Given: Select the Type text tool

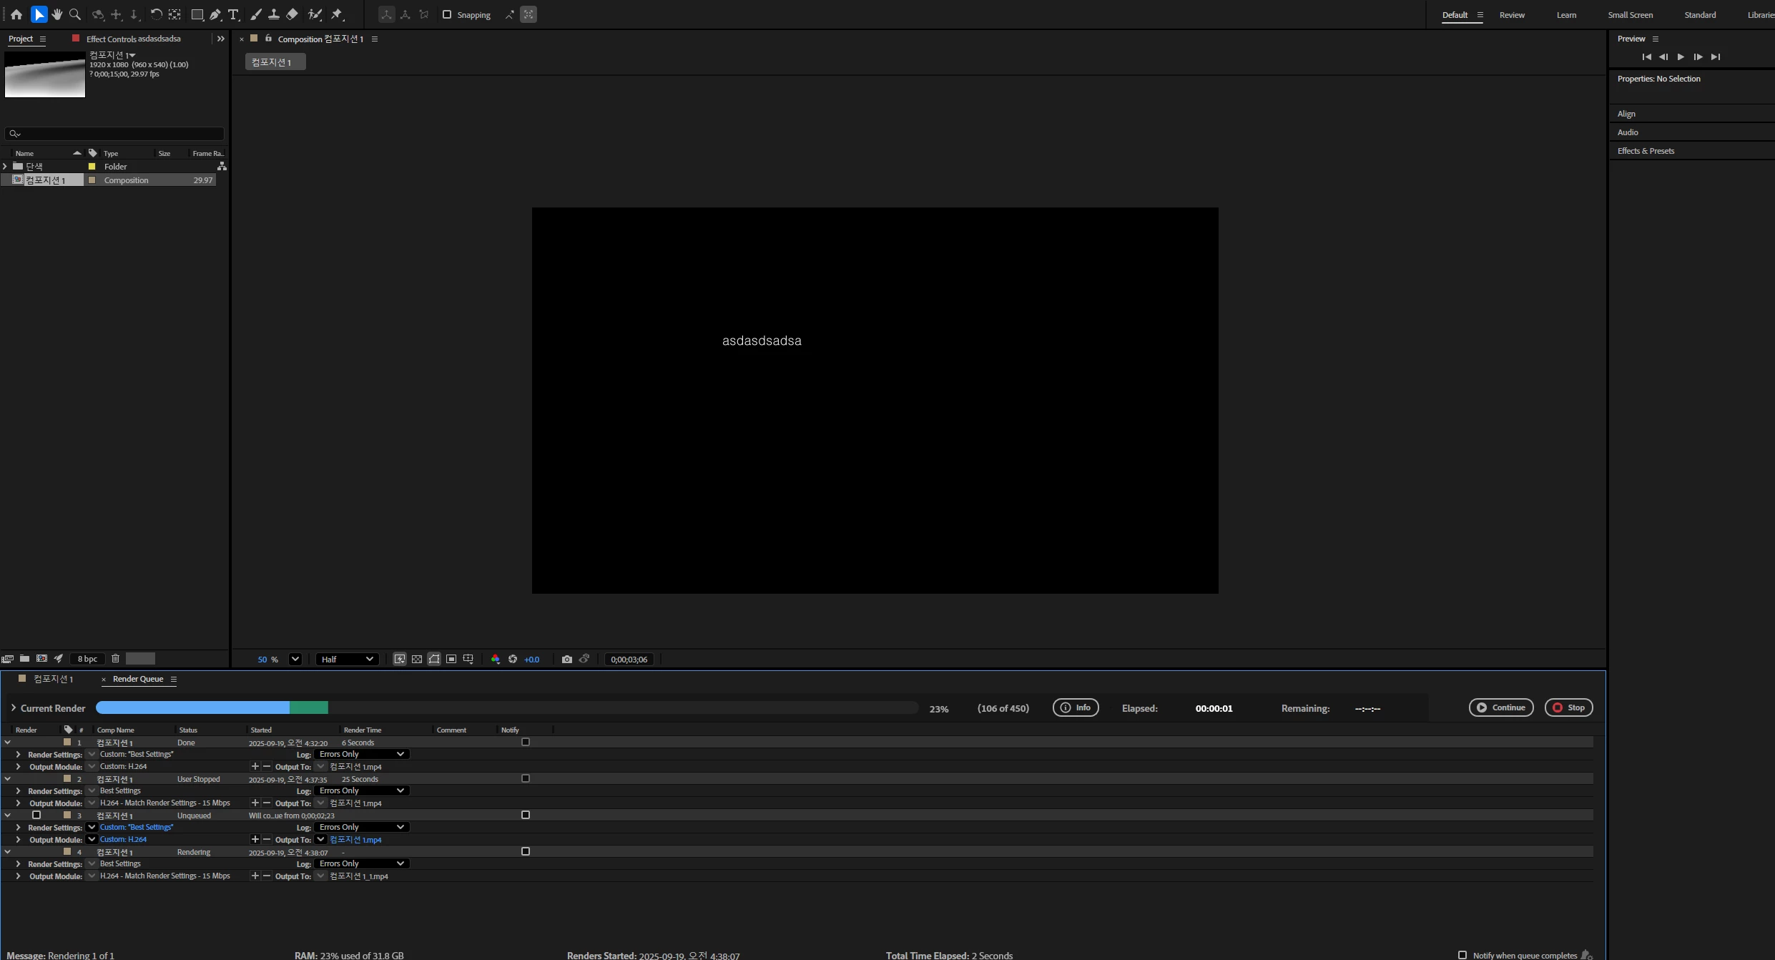Looking at the screenshot, I should (233, 14).
